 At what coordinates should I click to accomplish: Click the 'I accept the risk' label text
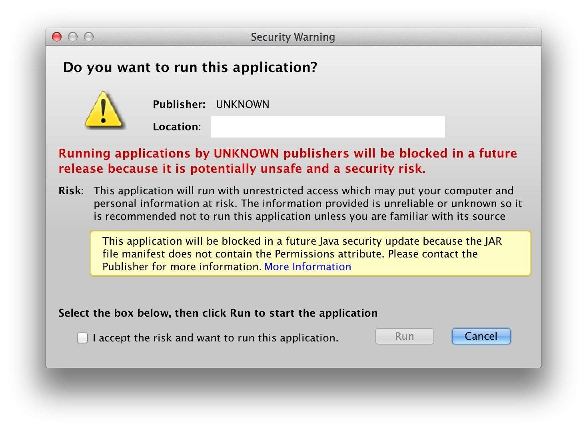pyautogui.click(x=216, y=338)
